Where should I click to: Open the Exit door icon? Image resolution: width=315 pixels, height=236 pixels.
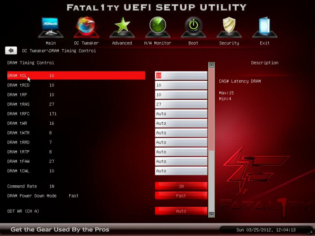click(x=265, y=27)
